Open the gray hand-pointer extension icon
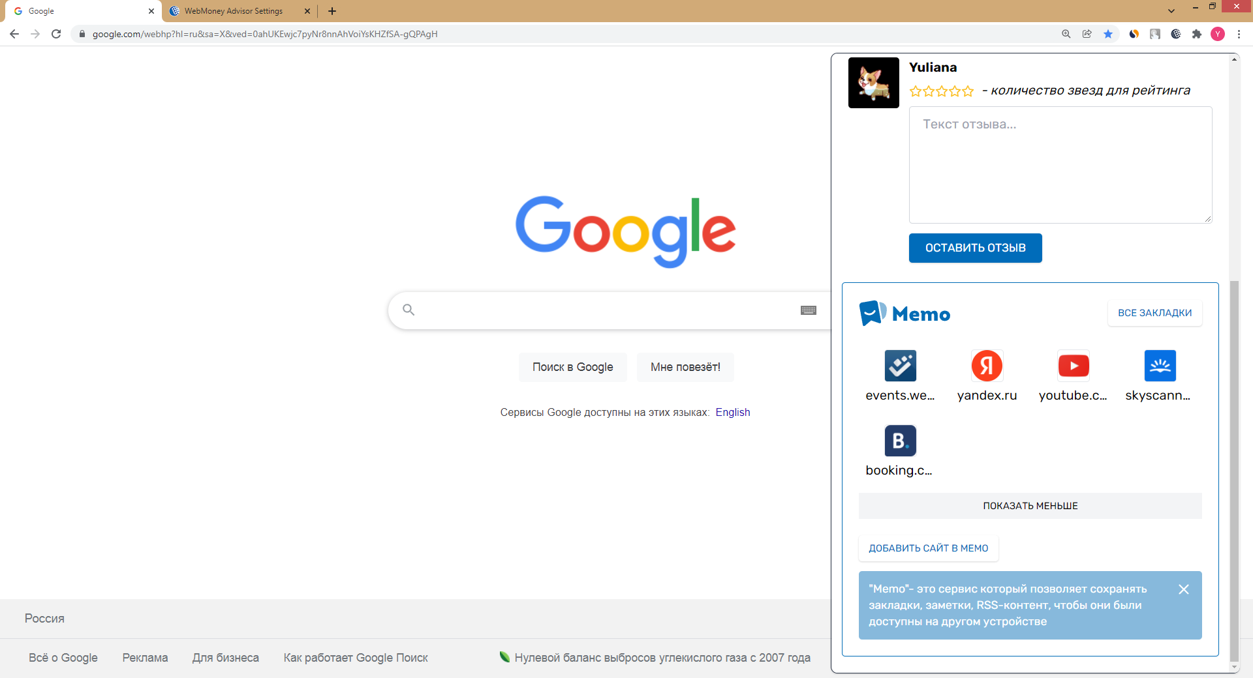This screenshot has width=1253, height=678. [x=1155, y=34]
